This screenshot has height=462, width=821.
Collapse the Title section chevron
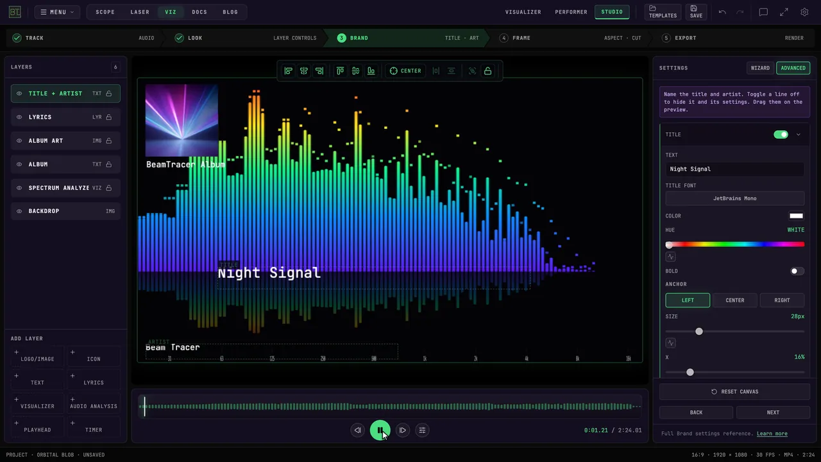click(x=799, y=135)
